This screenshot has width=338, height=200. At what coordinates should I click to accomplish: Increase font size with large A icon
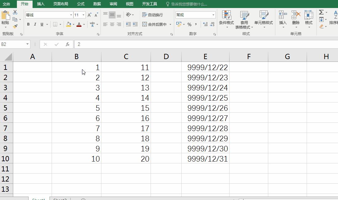pyautogui.click(x=89, y=15)
